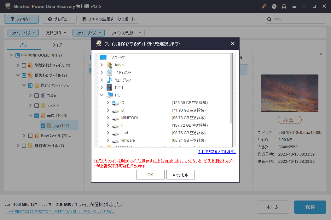Open the データ復旧に問題がありますか help link
The width and height of the screenshot is (331, 220).
coord(60,212)
